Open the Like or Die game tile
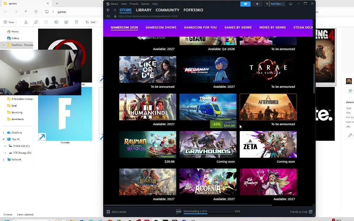The width and height of the screenshot is (354, 221). 147,69
